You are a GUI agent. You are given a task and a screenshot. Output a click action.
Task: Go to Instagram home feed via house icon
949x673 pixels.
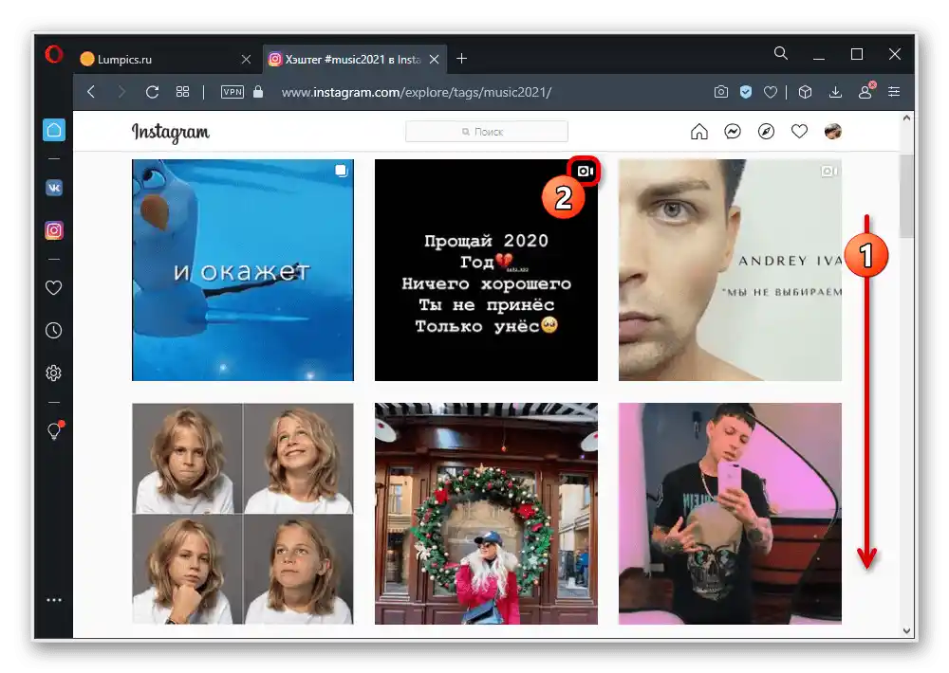(699, 131)
